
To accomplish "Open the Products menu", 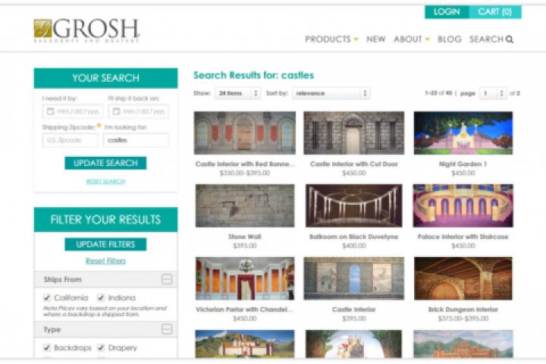I will point(331,39).
